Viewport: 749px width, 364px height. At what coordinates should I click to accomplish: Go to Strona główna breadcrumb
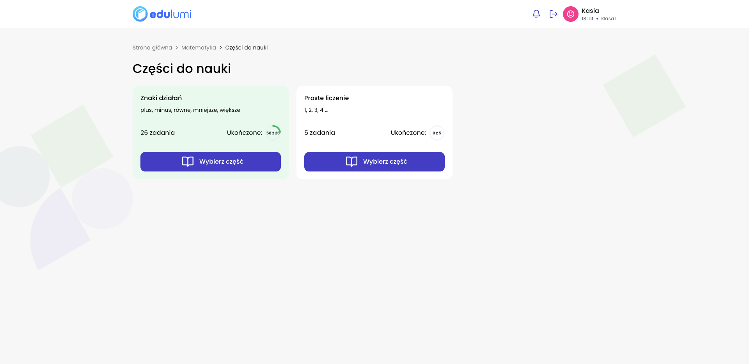(x=152, y=48)
